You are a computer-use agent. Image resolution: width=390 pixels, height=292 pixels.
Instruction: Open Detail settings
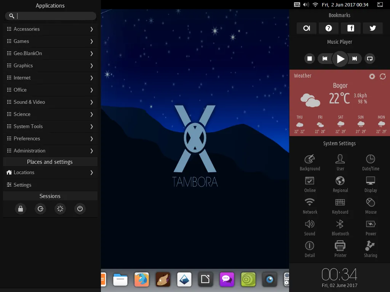(x=310, y=249)
